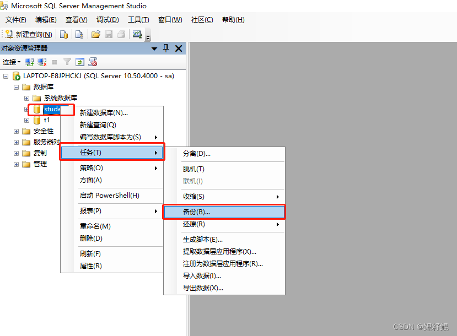Open the 收缩(S) submenu

point(224,197)
